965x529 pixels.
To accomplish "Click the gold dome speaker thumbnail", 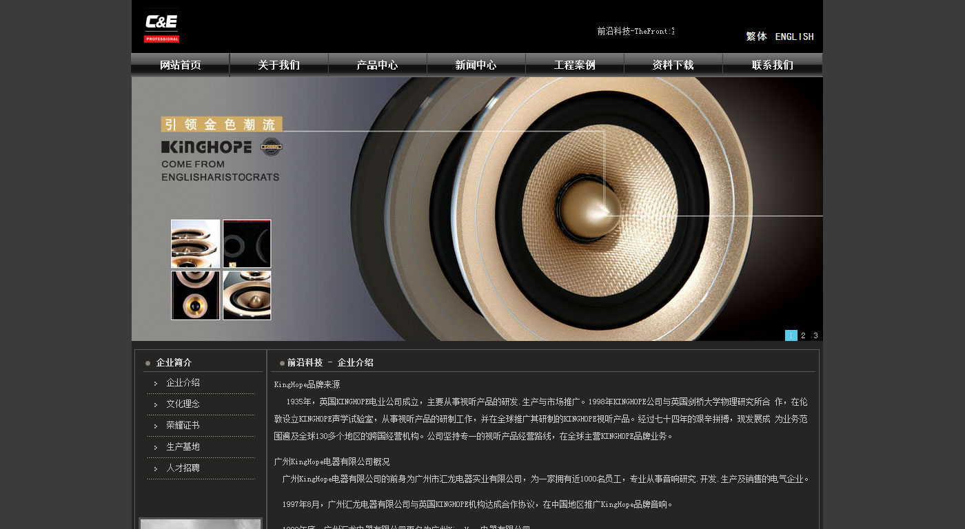I will tap(196, 295).
